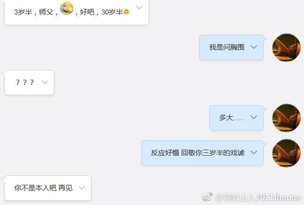Expand the arrow beside 我是问胸围

coord(254,47)
